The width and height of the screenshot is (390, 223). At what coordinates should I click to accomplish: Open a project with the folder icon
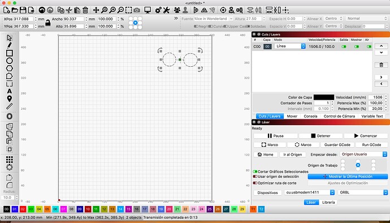pyautogui.click(x=15, y=10)
